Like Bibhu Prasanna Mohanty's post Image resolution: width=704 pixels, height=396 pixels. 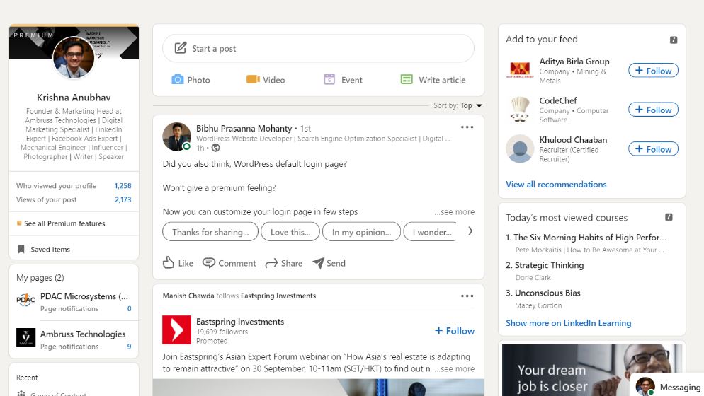178,263
